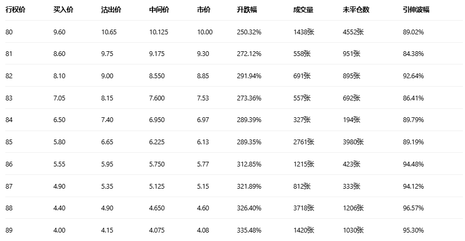
Task: Click the 2761张 volume cell
Action: pos(303,142)
